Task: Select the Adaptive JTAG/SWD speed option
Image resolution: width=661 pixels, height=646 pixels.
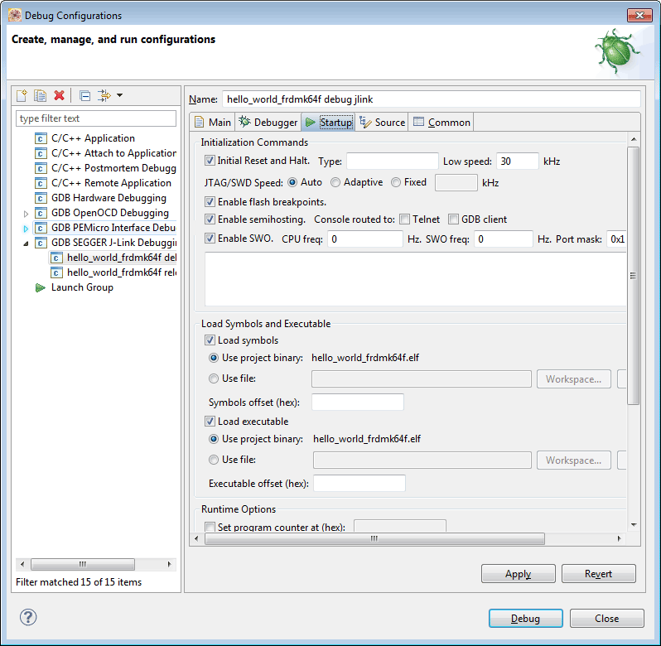Action: tap(336, 182)
